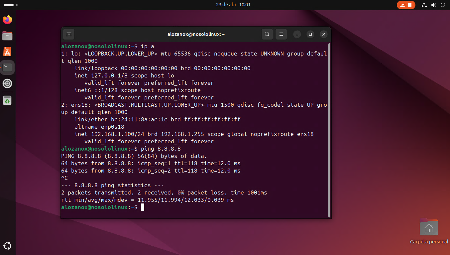Image resolution: width=450 pixels, height=255 pixels.
Task: Click the workspace indicator pill
Action: (8, 5)
